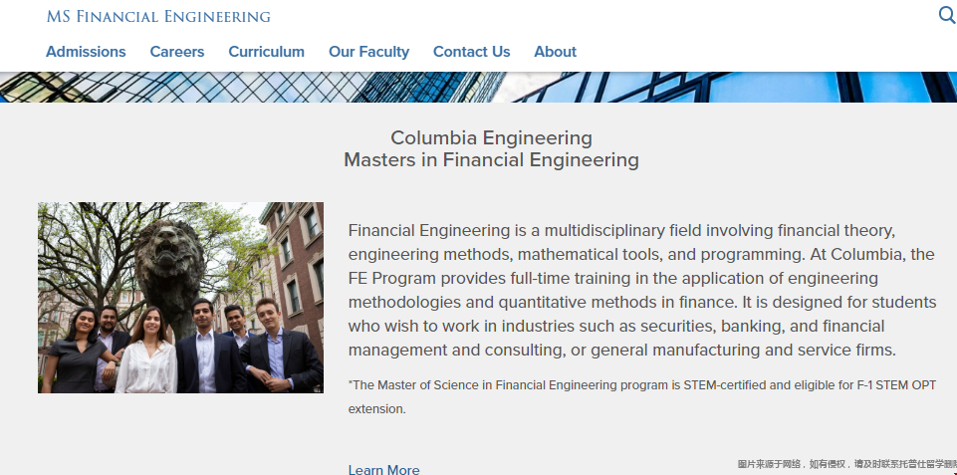Click the Financial Engineering description paragraph
957x475 pixels.
pyautogui.click(x=641, y=290)
